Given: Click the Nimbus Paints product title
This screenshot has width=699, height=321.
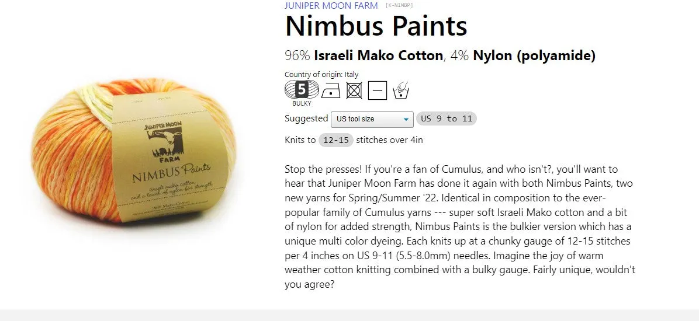Looking at the screenshot, I should (x=376, y=26).
